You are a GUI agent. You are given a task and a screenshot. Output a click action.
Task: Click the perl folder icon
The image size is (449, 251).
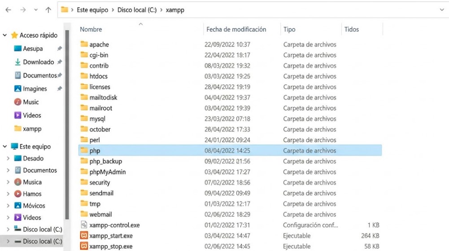[84, 140]
